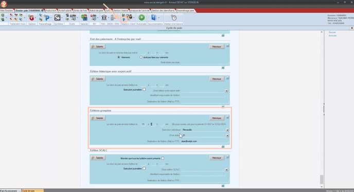The height and width of the screenshot is (192, 354).
Task: Open the Salariés toolbar icon
Action: click(84, 18)
